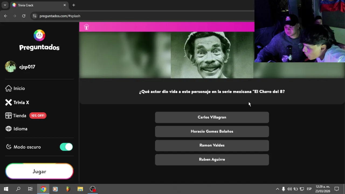Screen dimensions: 345x194
Task: Open the OBS Studio taskbar icon
Action: pyautogui.click(x=93, y=189)
